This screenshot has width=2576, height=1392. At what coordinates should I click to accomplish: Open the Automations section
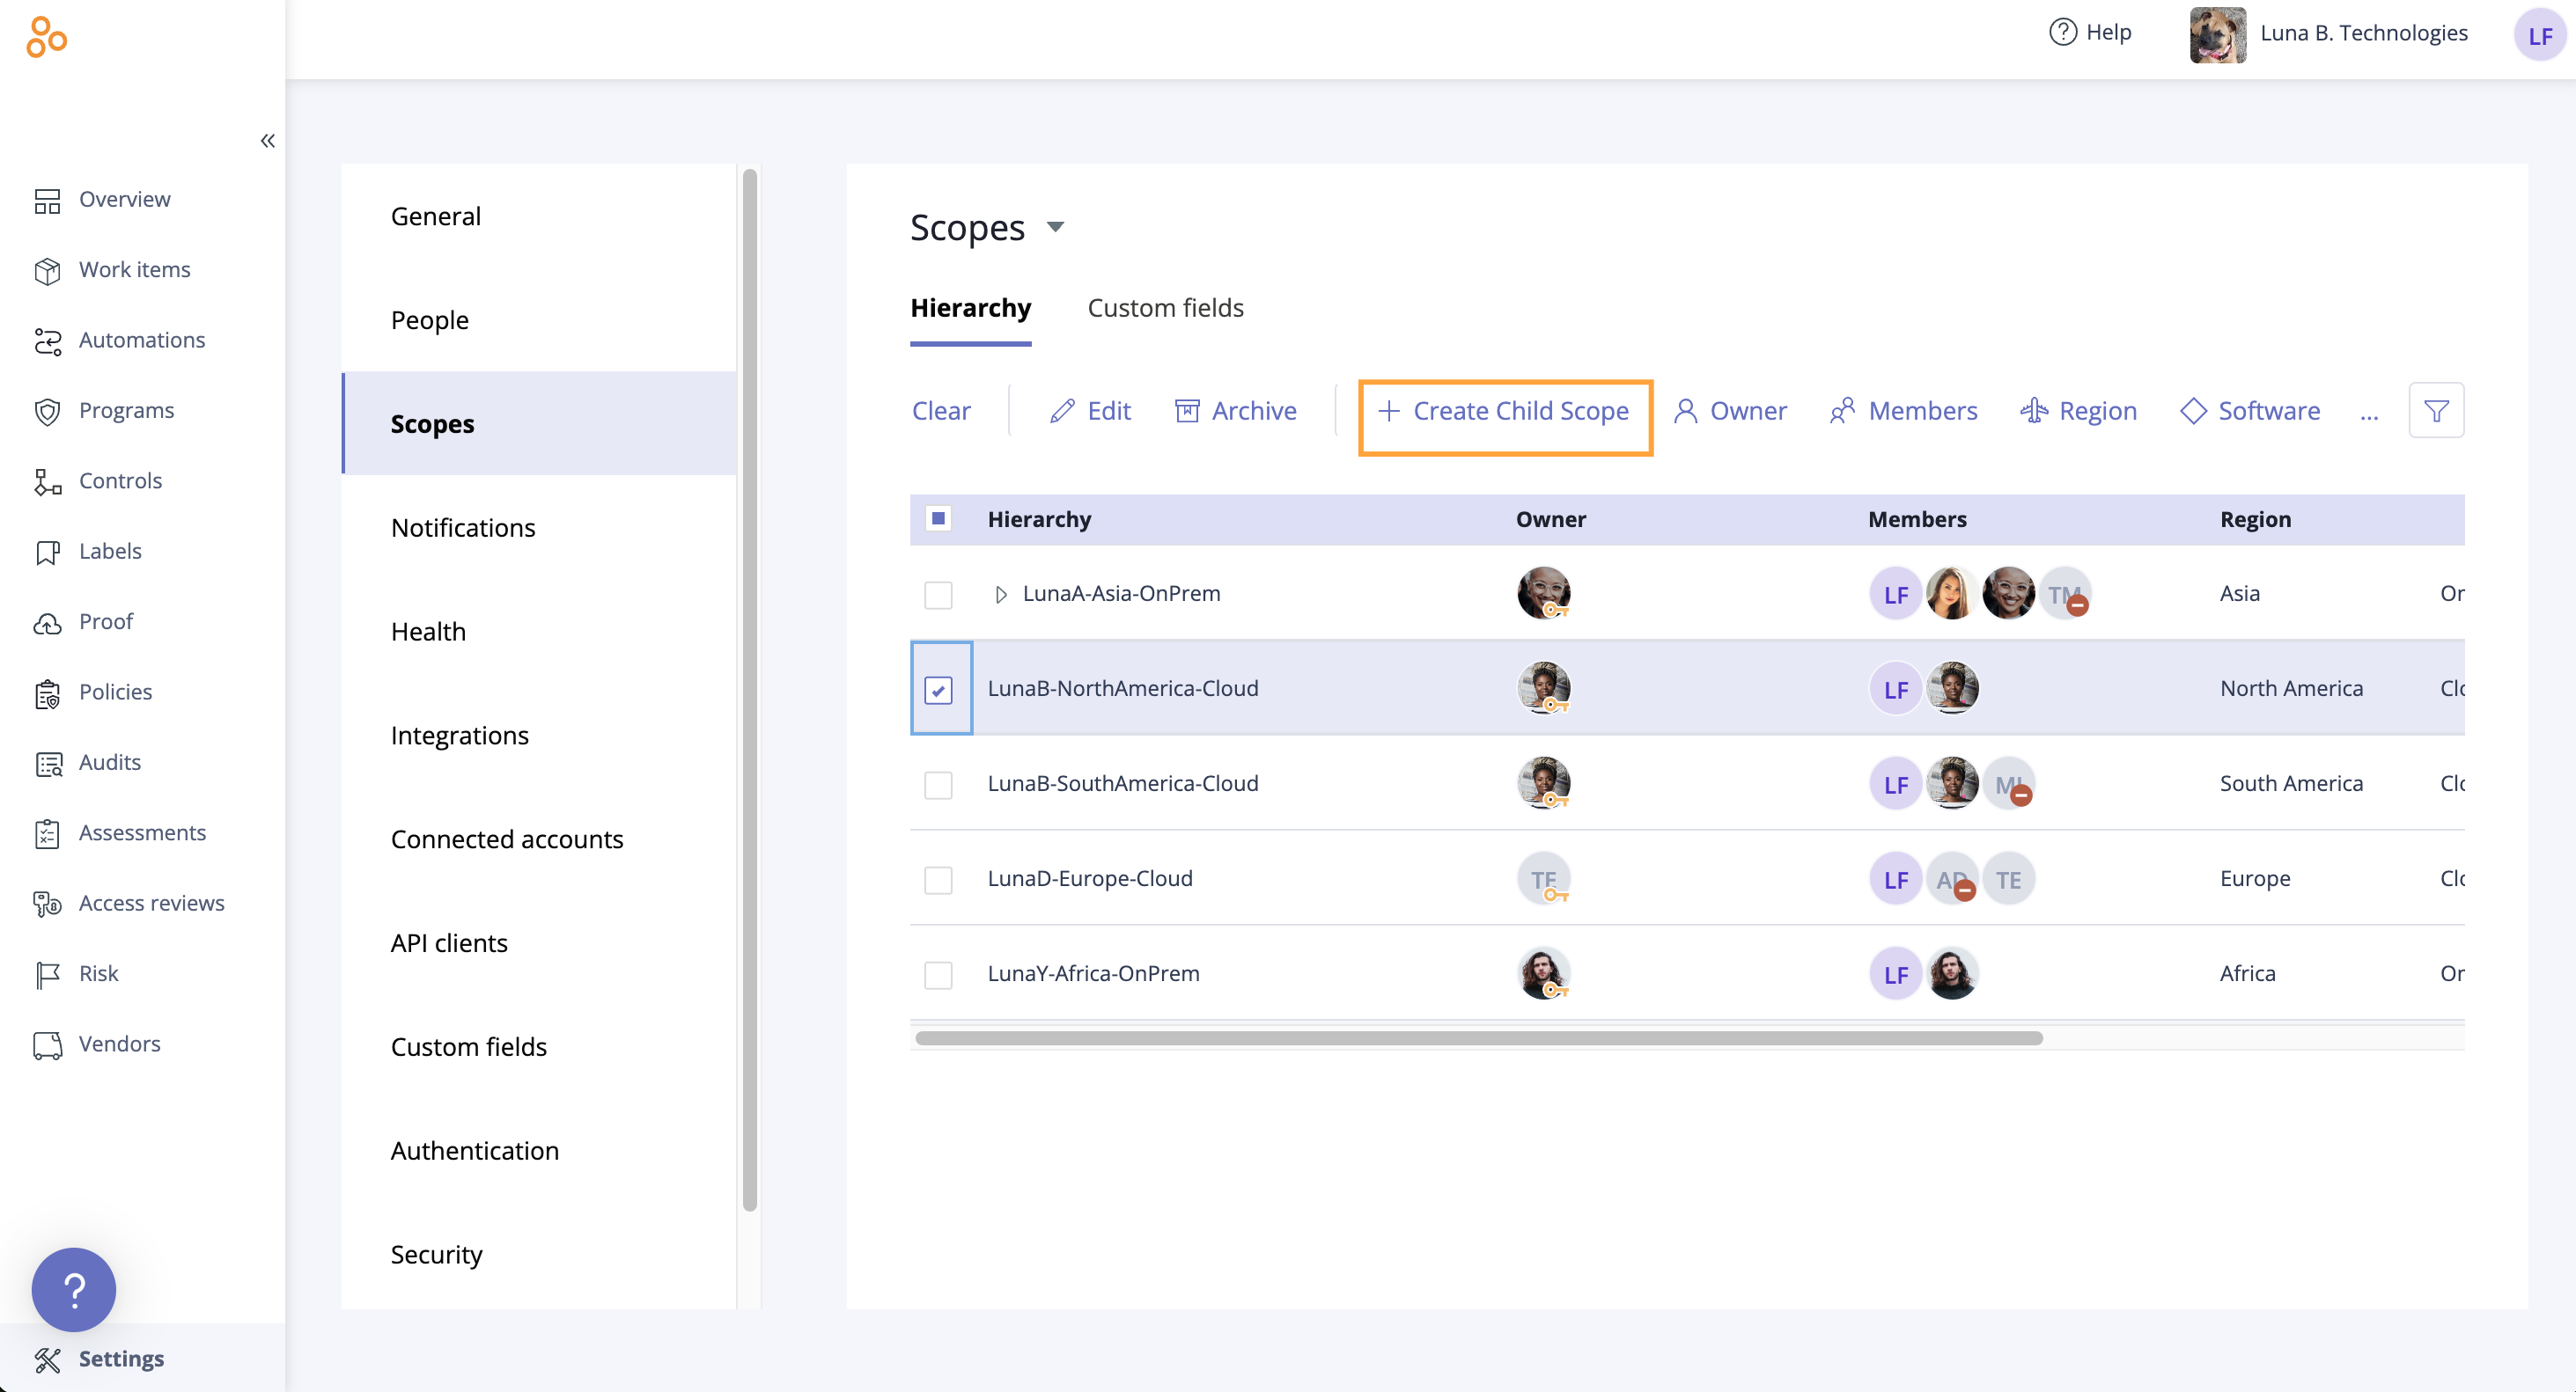[141, 340]
